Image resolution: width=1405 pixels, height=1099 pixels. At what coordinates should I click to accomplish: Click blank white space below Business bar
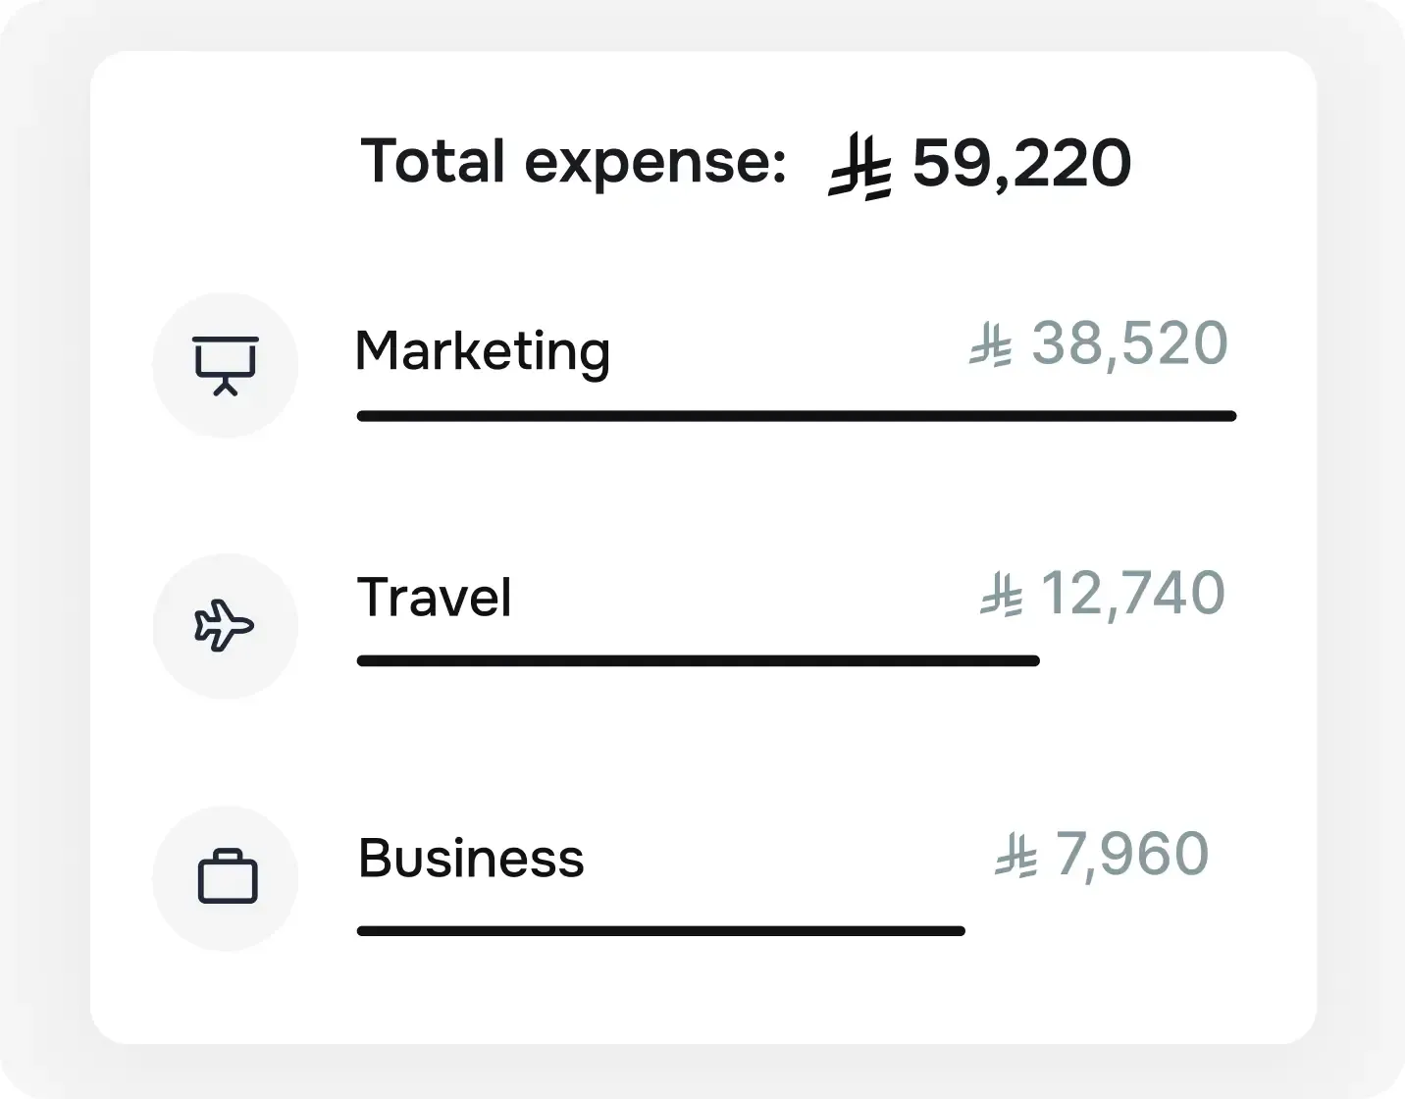[687, 991]
